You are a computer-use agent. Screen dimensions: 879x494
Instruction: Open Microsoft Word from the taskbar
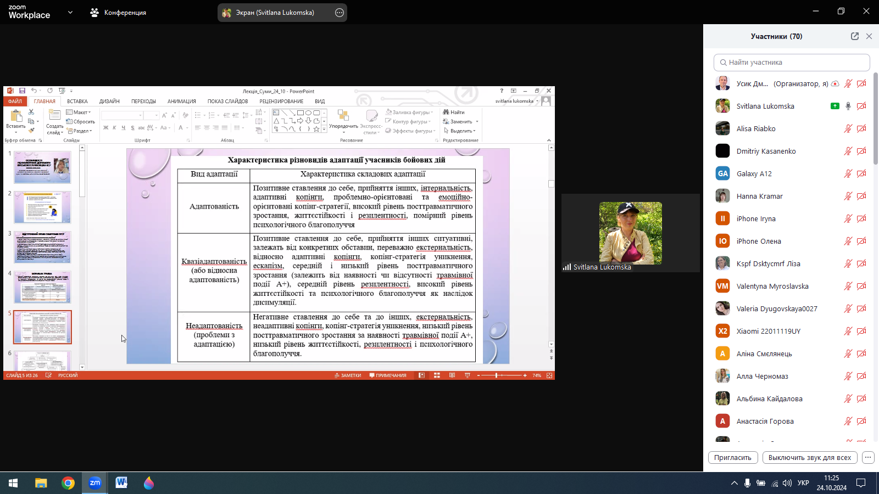(121, 483)
